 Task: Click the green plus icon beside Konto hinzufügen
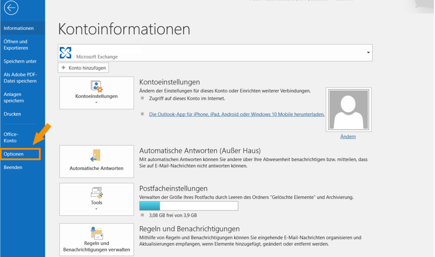pos(64,67)
